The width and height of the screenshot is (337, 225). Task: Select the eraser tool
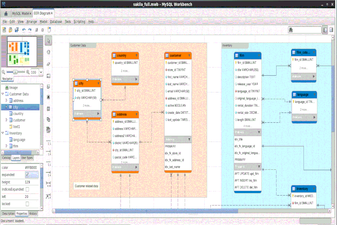coord(48,64)
